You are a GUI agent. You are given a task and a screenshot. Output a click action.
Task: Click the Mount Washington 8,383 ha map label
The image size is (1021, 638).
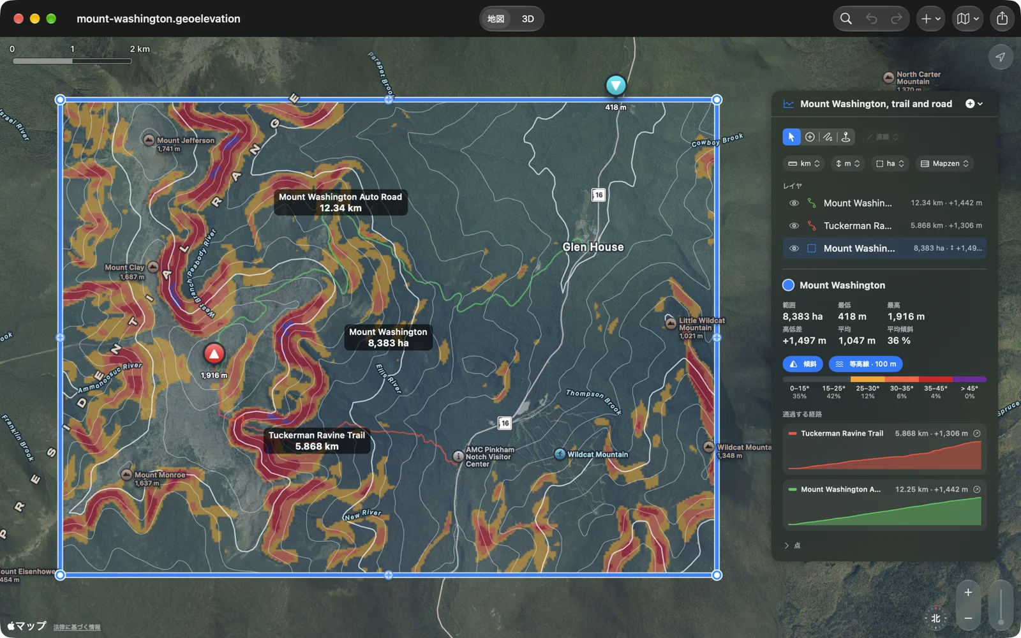(388, 338)
